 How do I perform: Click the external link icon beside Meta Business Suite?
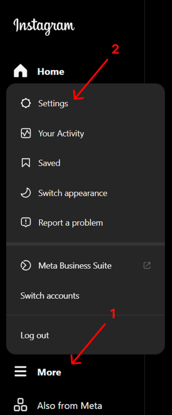coord(147,265)
